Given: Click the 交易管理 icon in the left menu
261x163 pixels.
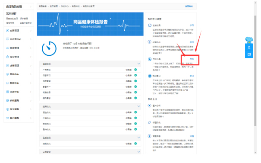Looking at the screenshot, I should pyautogui.click(x=7, y=31).
